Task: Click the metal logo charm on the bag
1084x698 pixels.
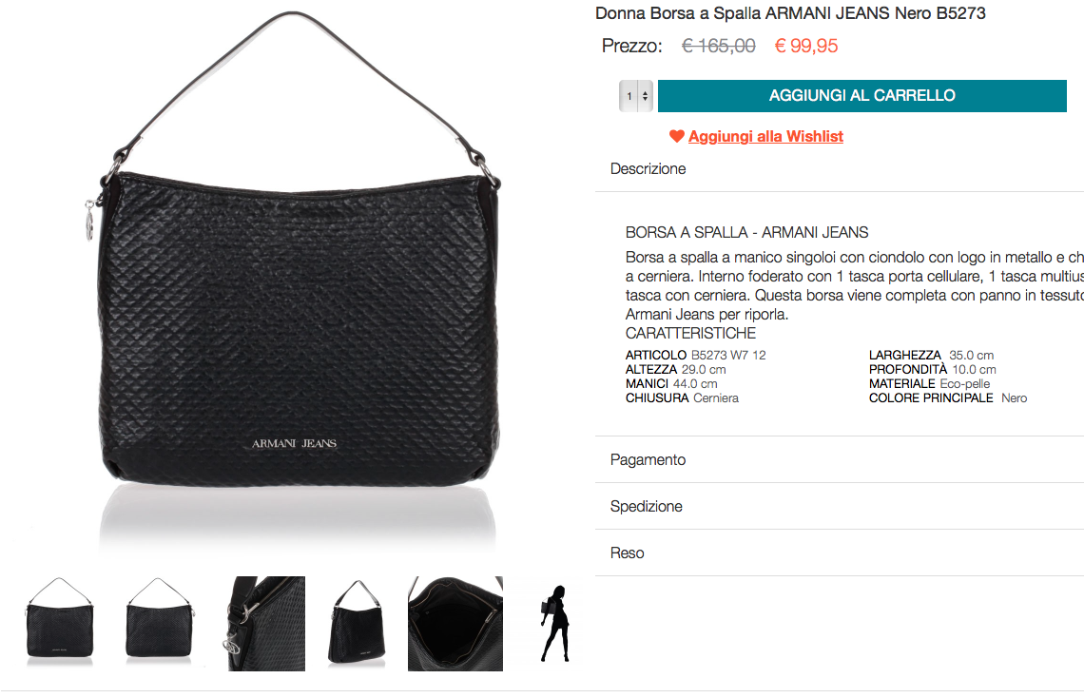Action: (90, 222)
